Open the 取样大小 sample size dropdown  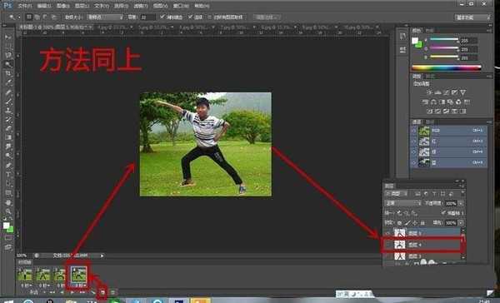point(105,17)
